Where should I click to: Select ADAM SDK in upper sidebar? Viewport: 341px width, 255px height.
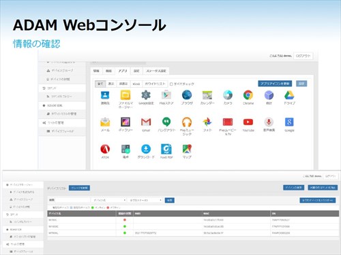point(62,105)
